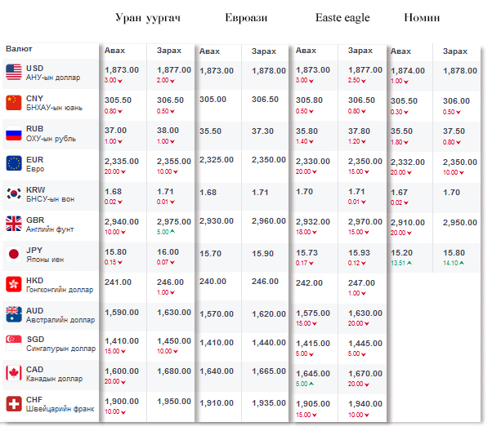Click Уран уургач USD buy rate 1,873.00
This screenshot has width=492, height=431.
click(123, 70)
